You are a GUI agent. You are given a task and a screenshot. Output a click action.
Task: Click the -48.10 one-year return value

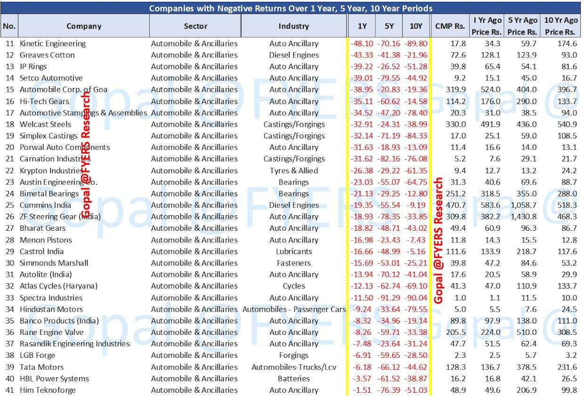click(362, 43)
